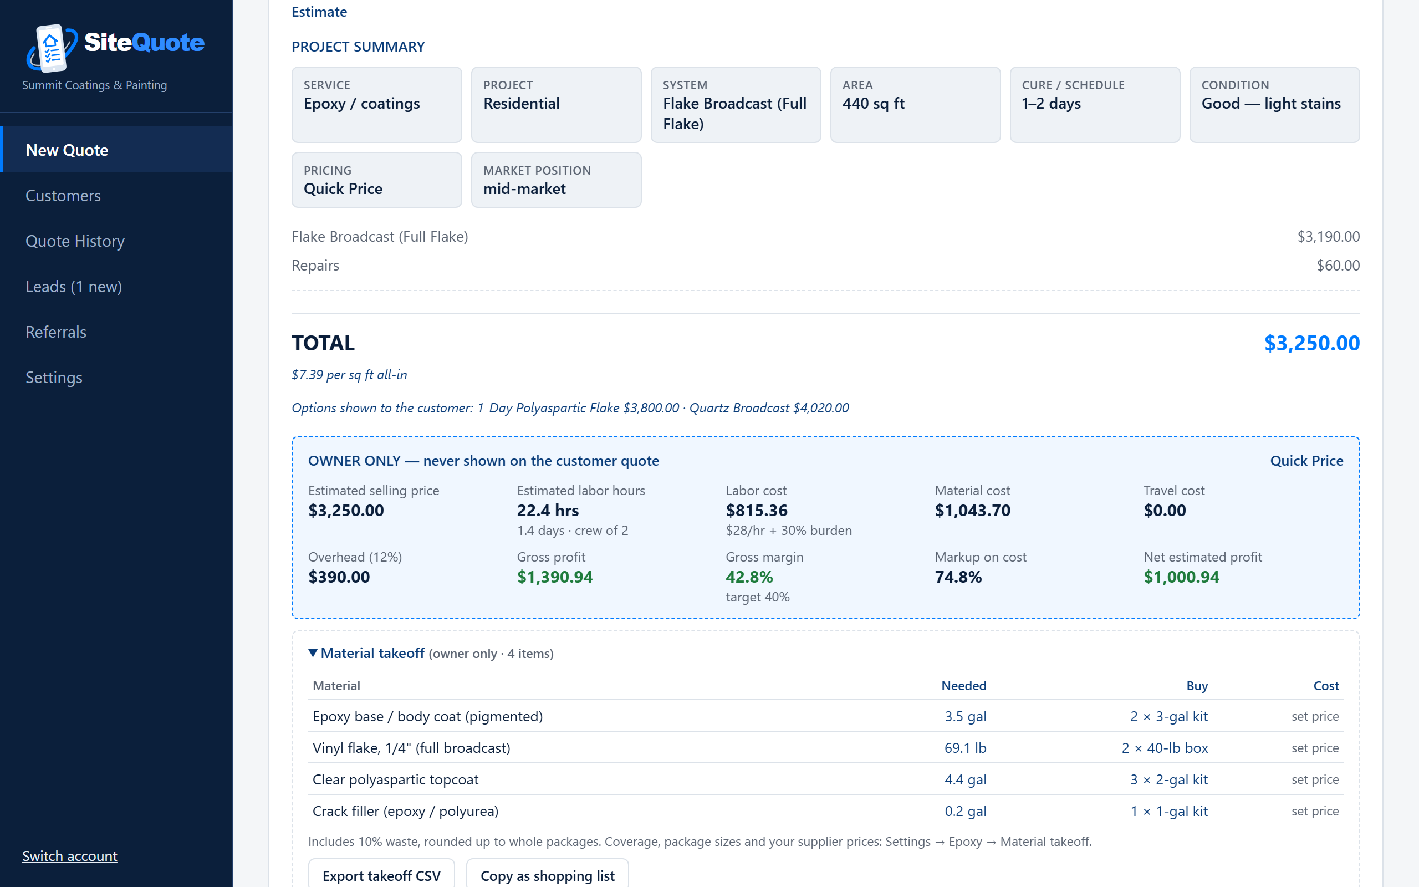
Task: Select the SYSTEM Flake Broadcast card
Action: click(x=736, y=104)
